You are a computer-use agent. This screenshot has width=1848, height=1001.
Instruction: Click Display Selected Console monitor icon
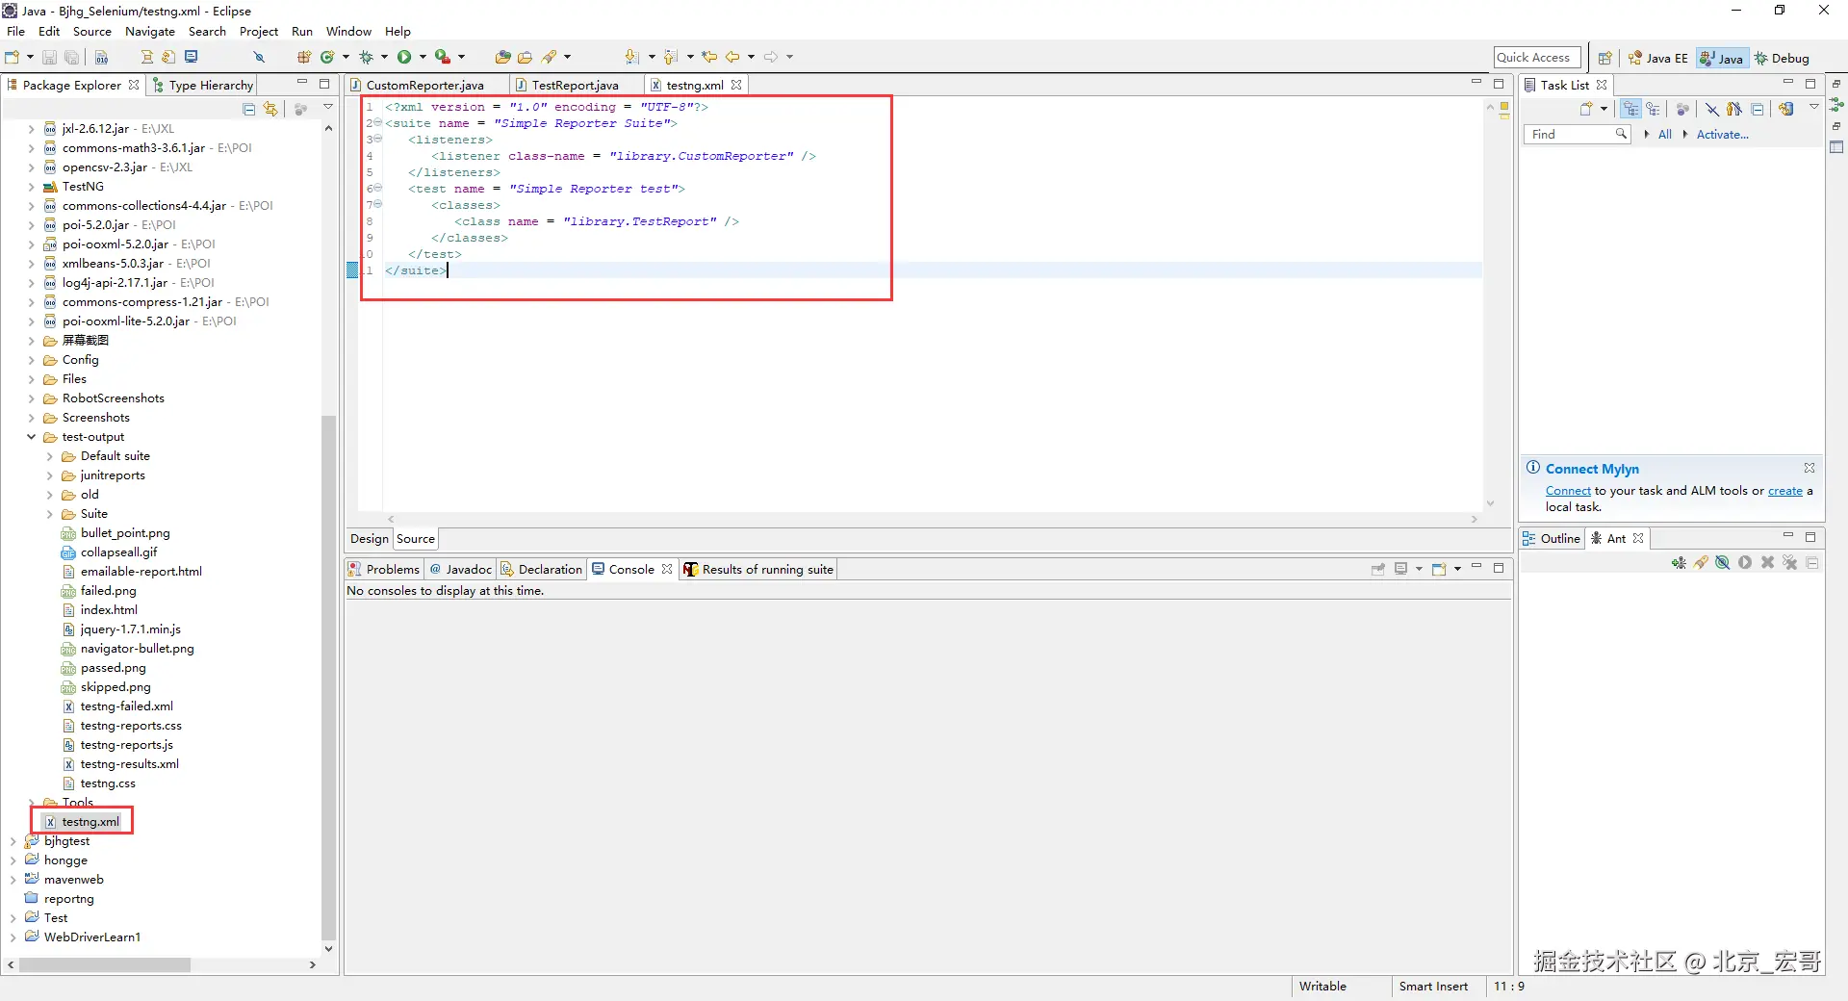1401,569
